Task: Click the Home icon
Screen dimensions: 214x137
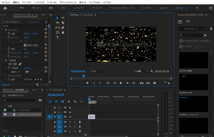Action: click(5, 8)
